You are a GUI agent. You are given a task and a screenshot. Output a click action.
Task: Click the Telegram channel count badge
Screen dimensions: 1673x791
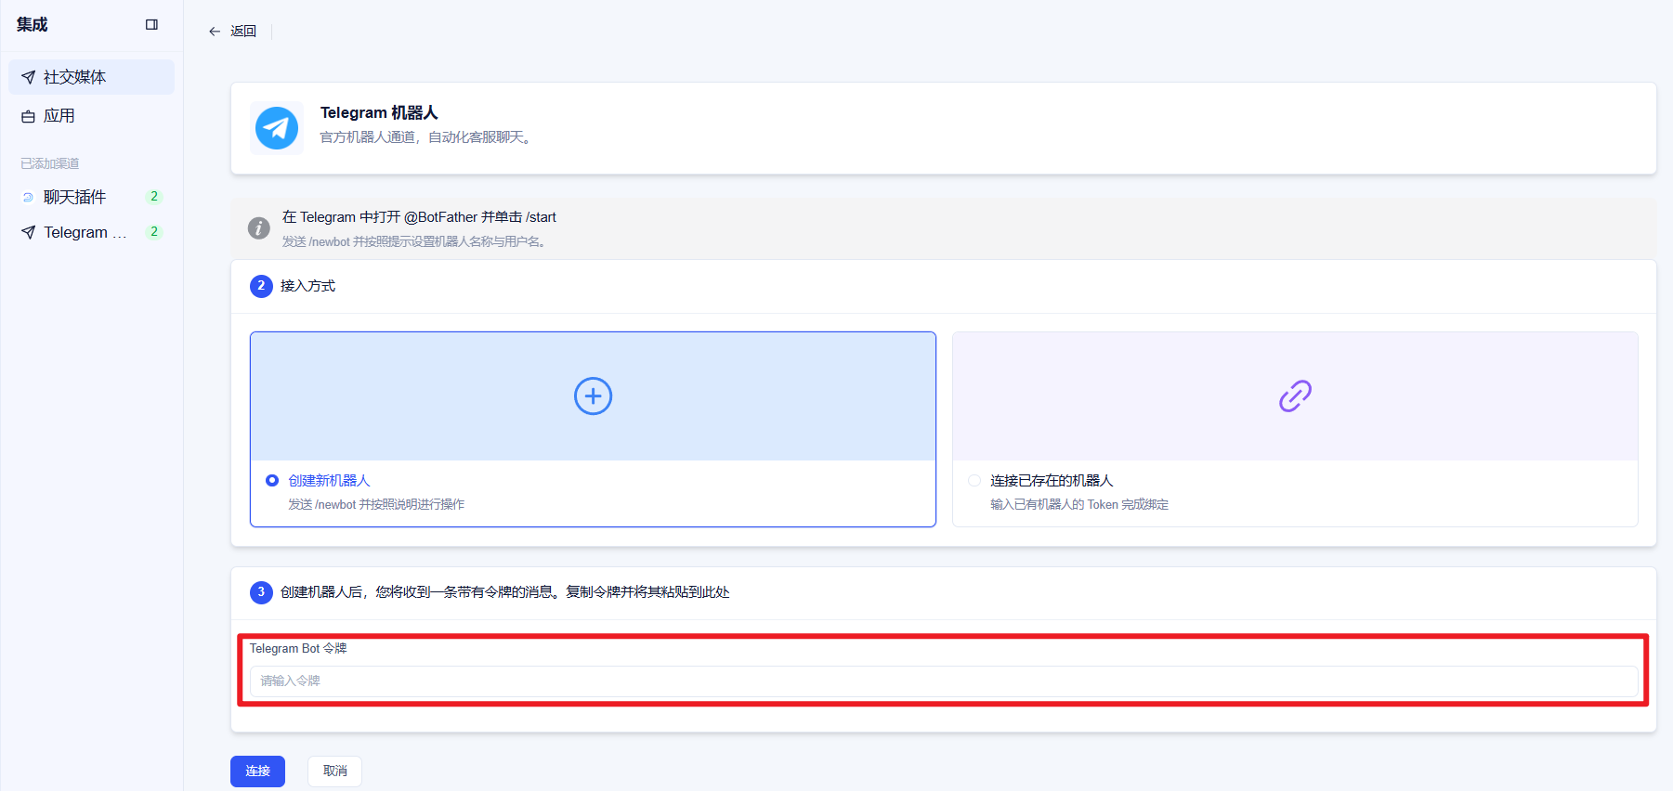[154, 232]
